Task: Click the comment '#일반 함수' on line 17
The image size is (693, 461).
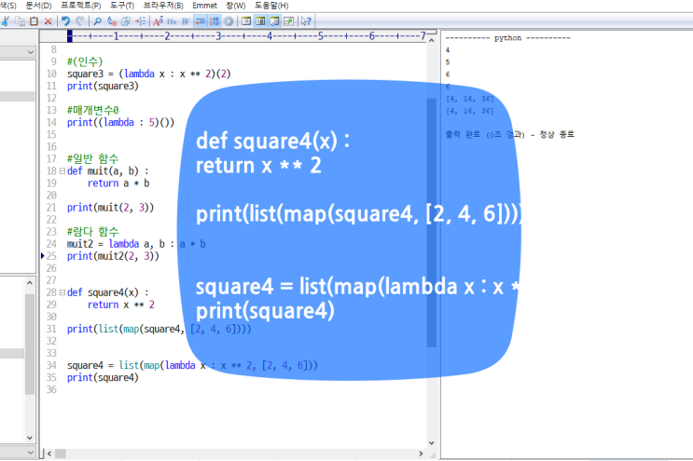Action: click(x=93, y=158)
